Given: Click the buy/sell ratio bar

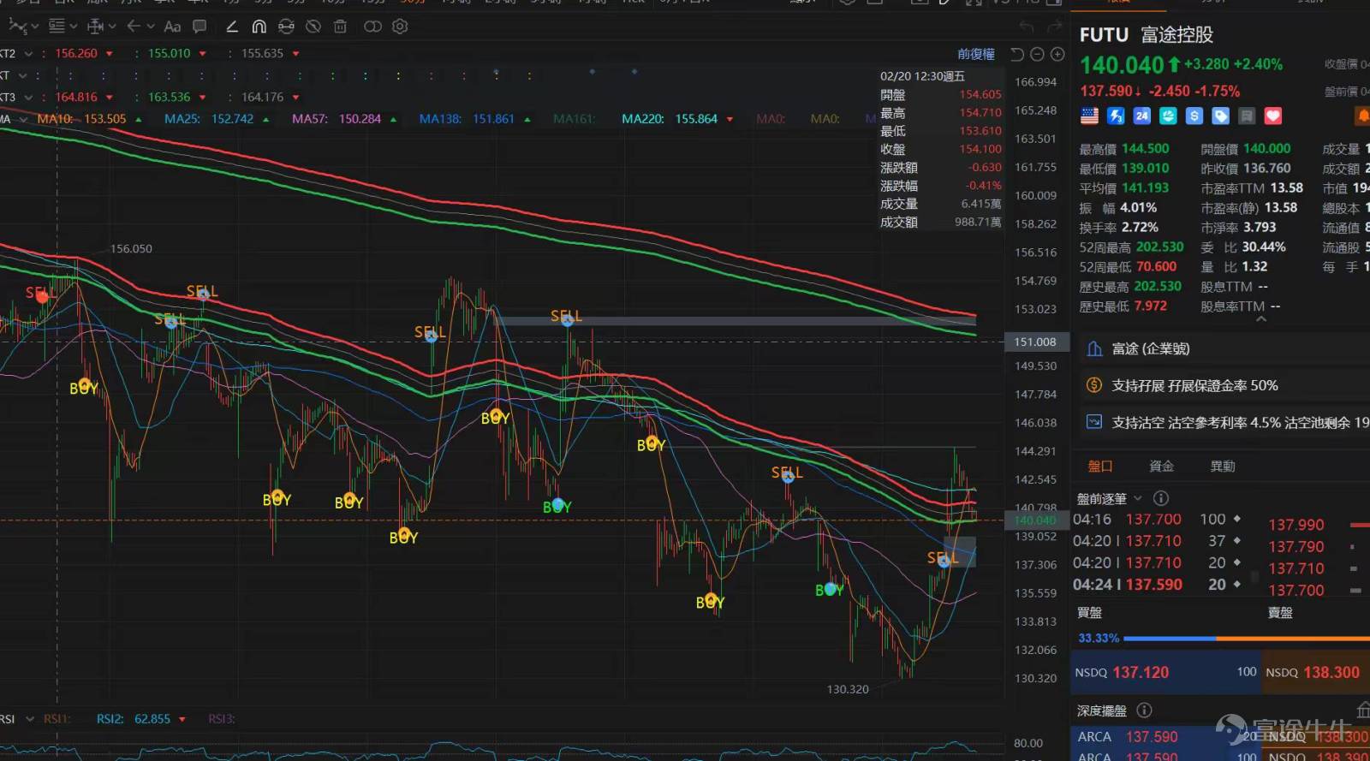Looking at the screenshot, I should point(1246,639).
